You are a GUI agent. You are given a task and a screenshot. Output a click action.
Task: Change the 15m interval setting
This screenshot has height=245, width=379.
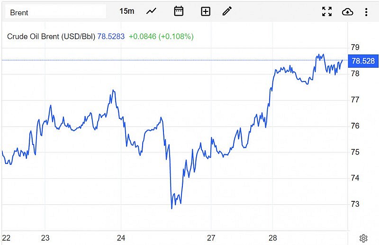[x=127, y=11]
